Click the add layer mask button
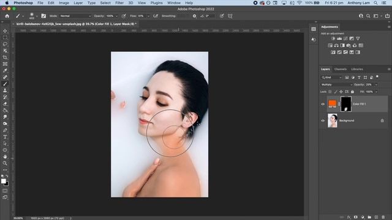Viewport: 392px width, 220px height. (355, 218)
